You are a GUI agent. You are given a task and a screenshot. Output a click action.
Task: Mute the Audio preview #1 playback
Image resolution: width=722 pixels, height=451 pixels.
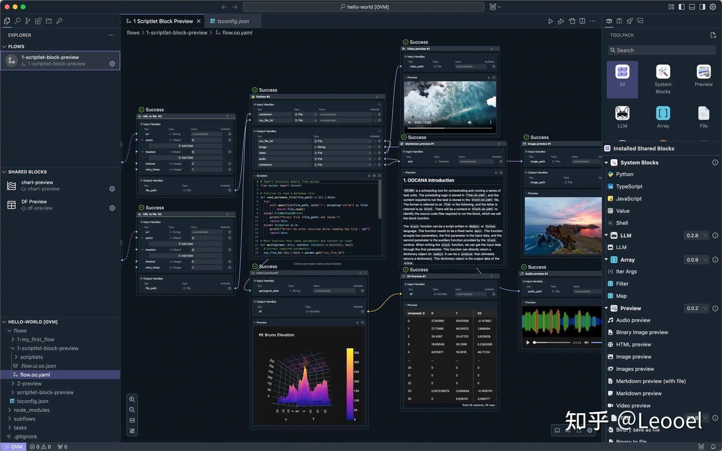[x=587, y=342]
